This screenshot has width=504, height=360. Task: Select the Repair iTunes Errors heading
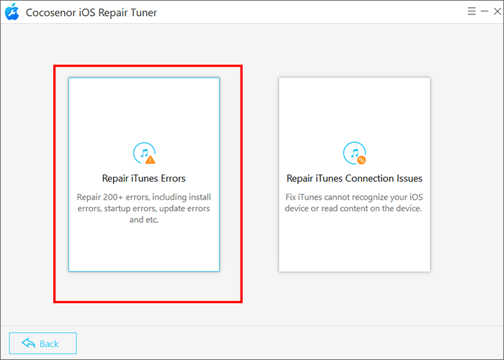[x=144, y=178]
